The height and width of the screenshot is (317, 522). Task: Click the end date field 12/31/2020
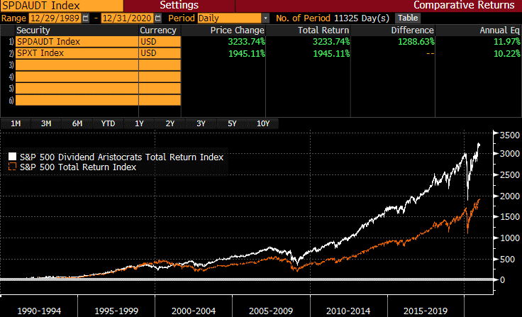point(128,18)
